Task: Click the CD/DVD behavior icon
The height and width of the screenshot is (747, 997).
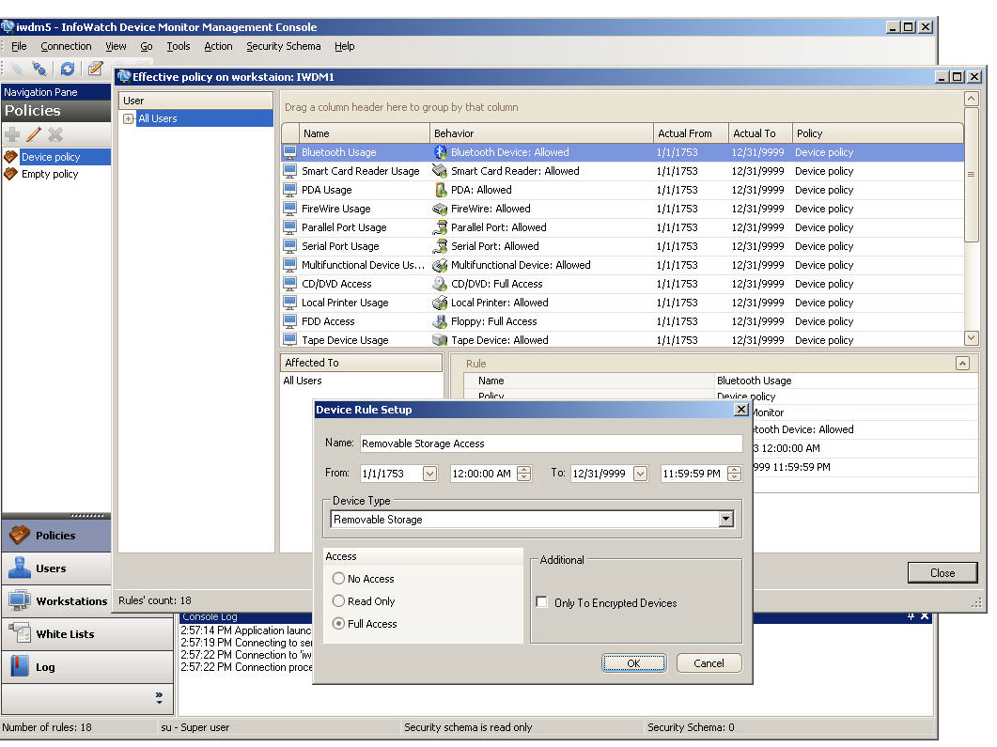Action: (440, 284)
